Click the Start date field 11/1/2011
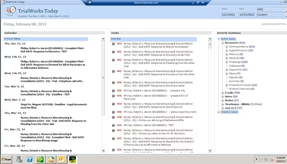 click(x=230, y=15)
